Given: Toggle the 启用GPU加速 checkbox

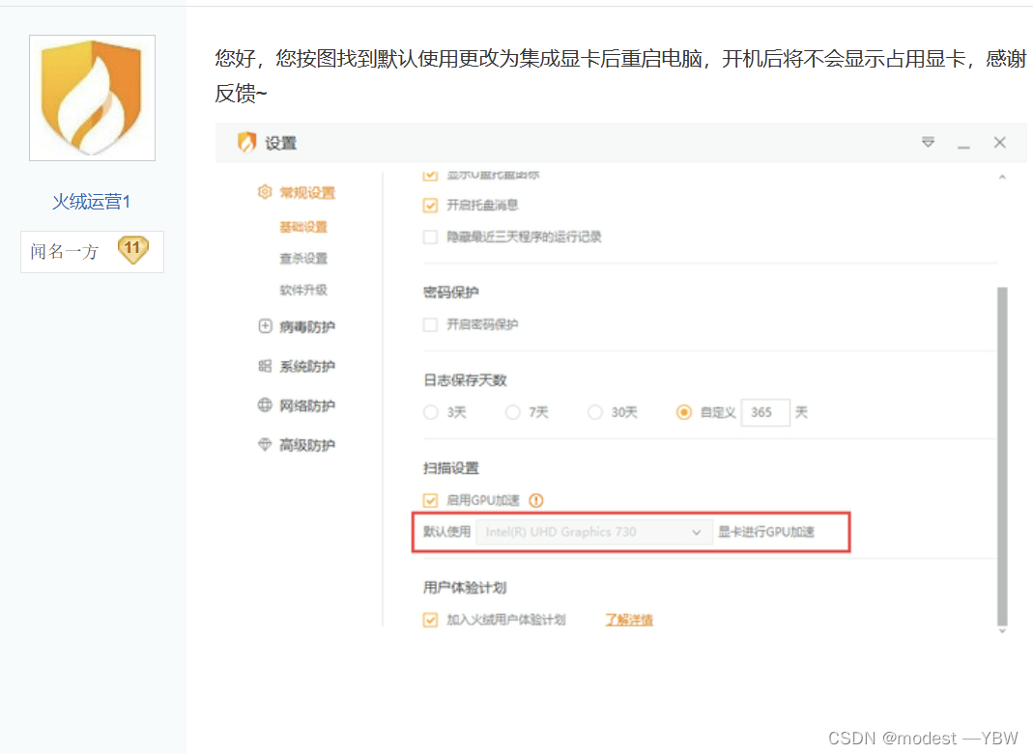Looking at the screenshot, I should (430, 501).
